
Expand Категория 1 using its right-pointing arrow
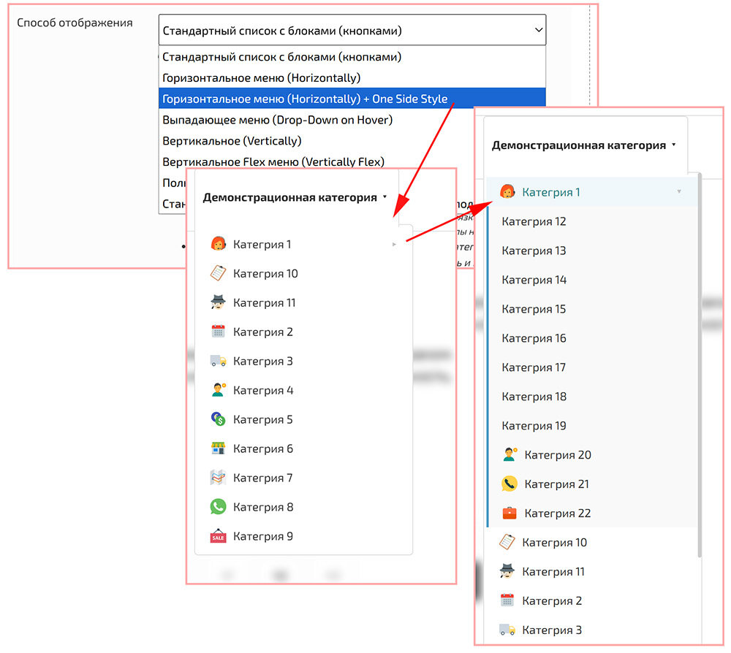point(395,245)
